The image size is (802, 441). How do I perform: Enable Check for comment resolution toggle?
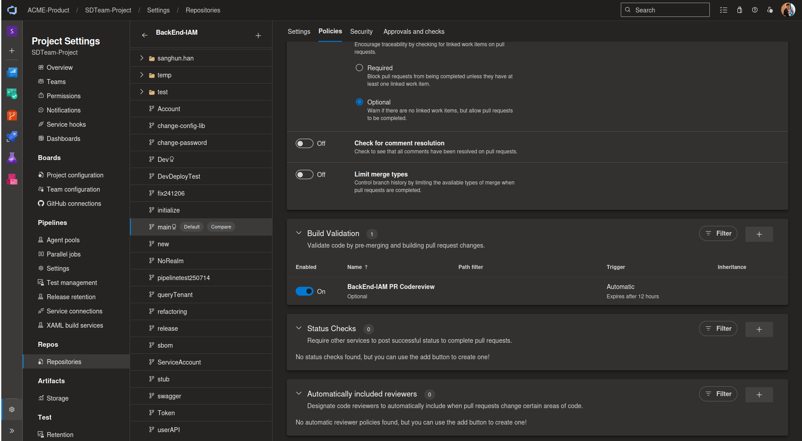305,144
